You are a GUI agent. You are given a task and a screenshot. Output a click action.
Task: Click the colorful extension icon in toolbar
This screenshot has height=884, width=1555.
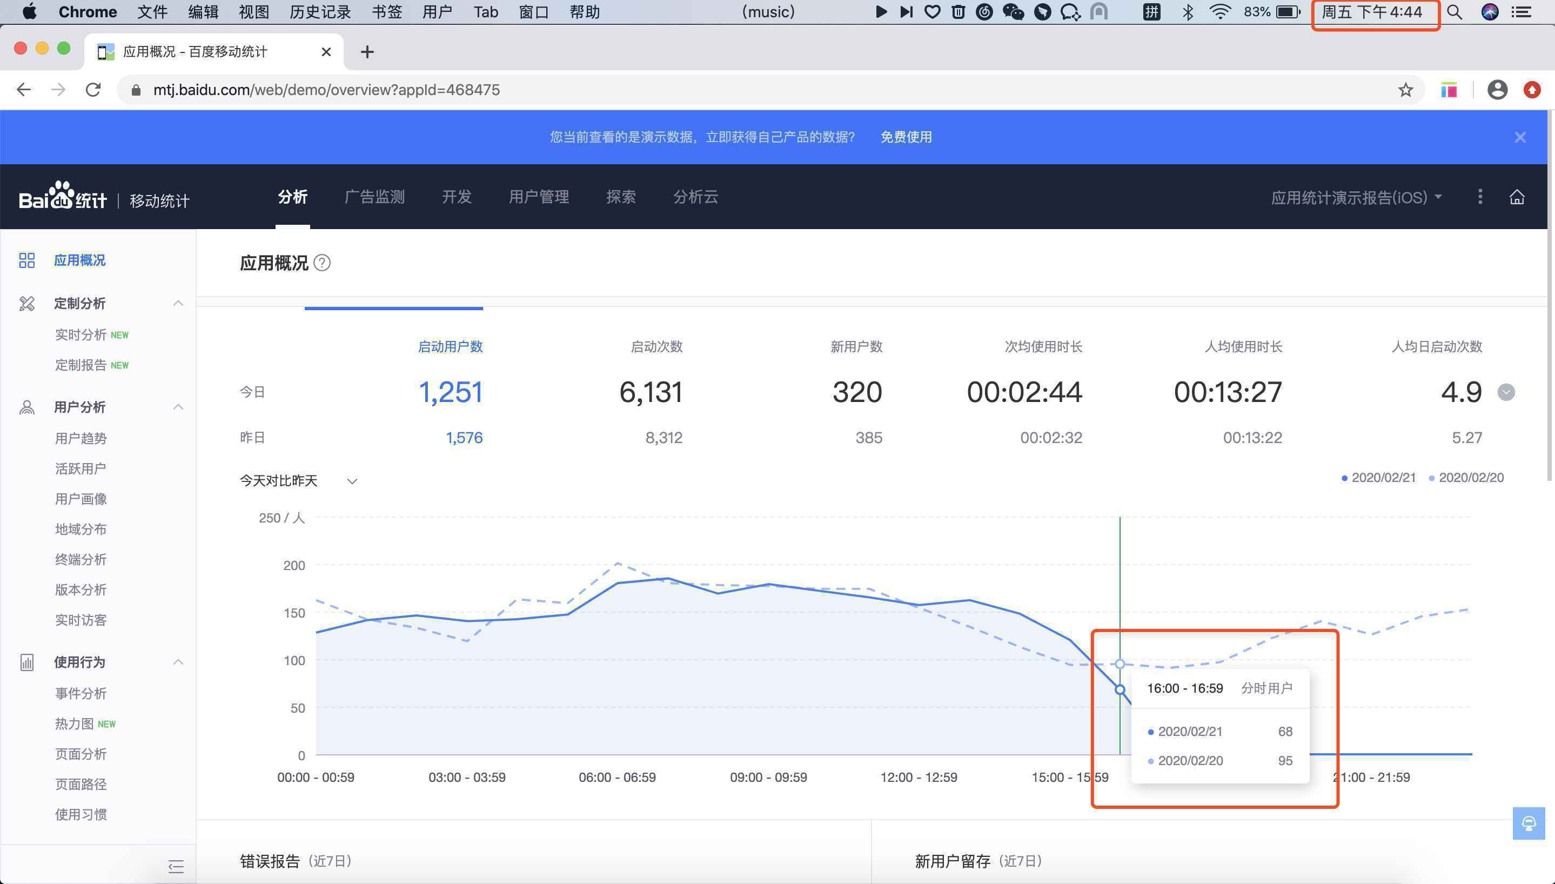(1449, 90)
